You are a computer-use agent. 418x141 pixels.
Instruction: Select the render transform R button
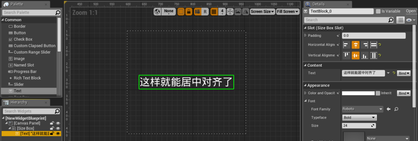pos(205,12)
